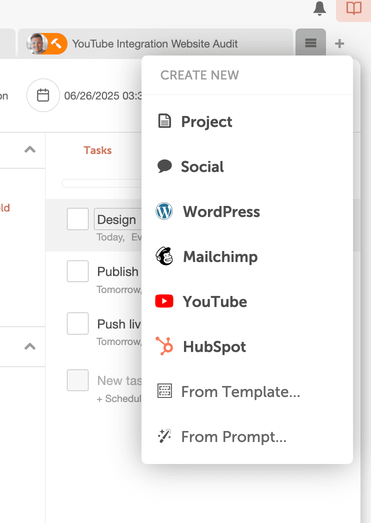The width and height of the screenshot is (371, 523).
Task: Select From Prompt... option
Action: [x=247, y=436]
